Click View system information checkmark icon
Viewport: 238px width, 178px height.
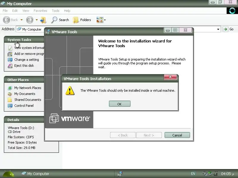(10, 48)
